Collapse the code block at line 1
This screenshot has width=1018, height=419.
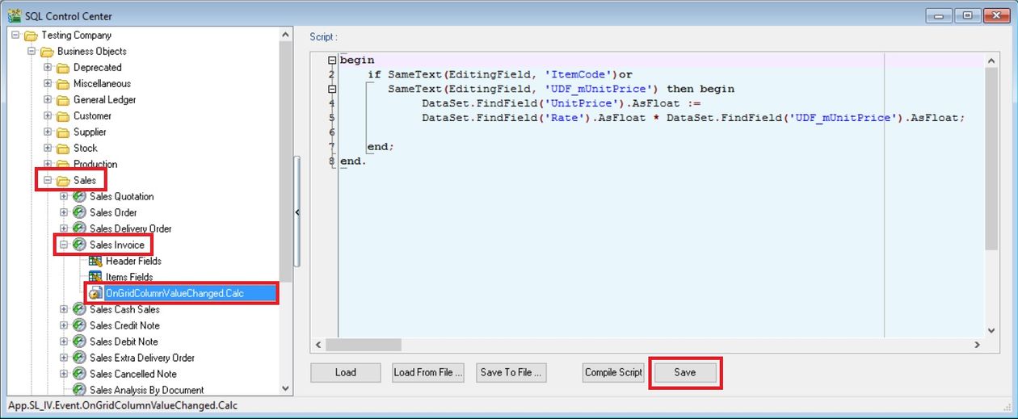(332, 61)
